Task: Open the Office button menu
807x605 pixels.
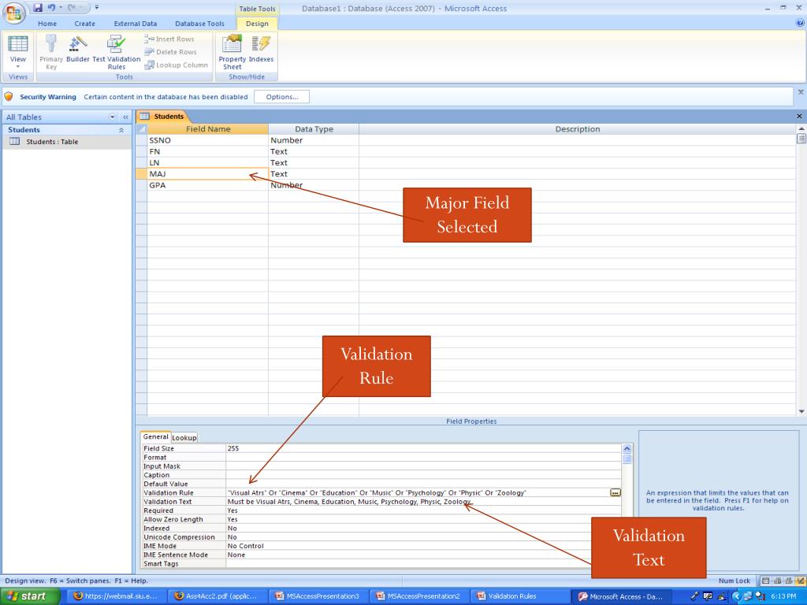Action: click(14, 13)
